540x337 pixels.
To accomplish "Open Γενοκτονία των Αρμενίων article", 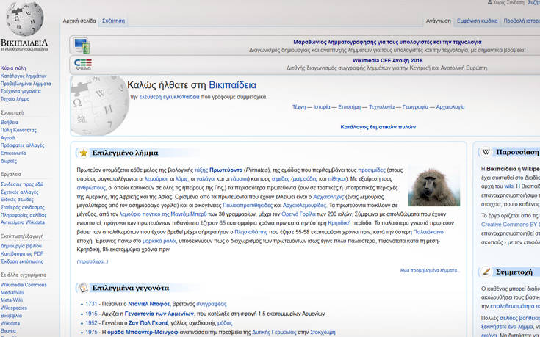I will pos(159,314).
